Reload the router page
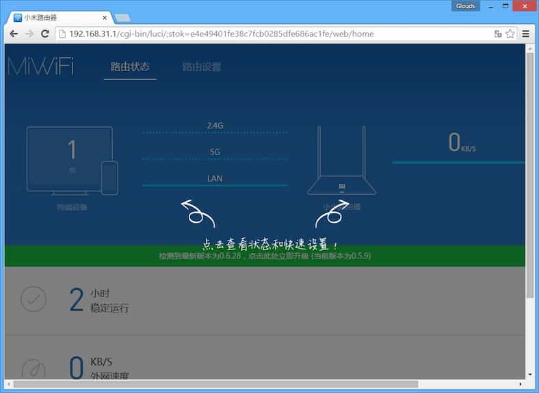Viewport: 539px width, 393px height. pyautogui.click(x=44, y=33)
